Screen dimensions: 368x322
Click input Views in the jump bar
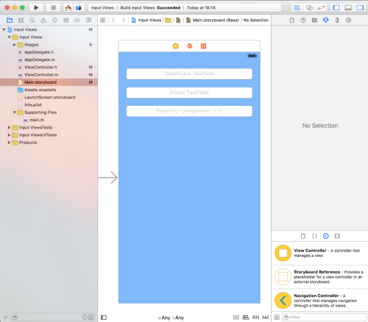(147, 20)
